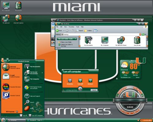Select Recycle Bin icon in Desktop window
The height and width of the screenshot is (122, 153).
137,41
